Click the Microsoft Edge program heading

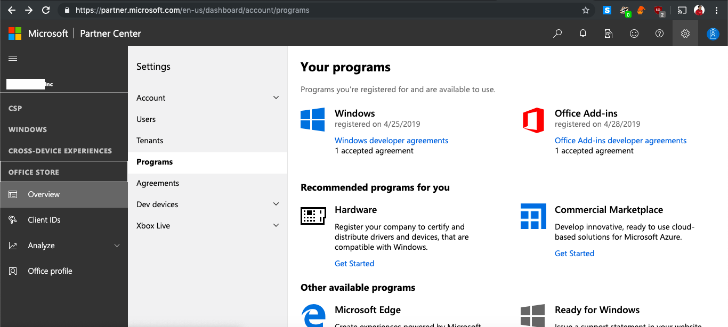pos(368,310)
